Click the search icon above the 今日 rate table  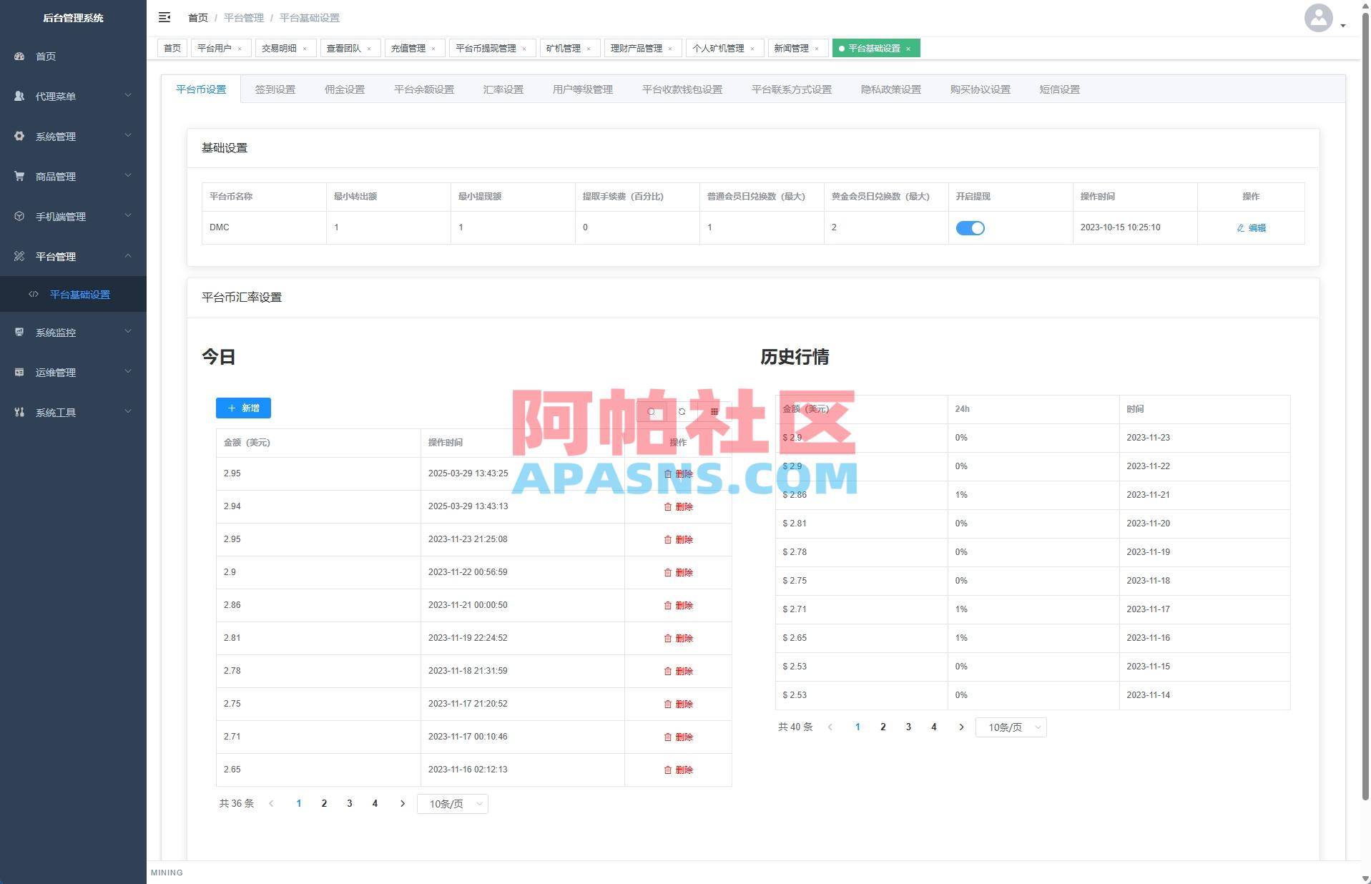651,412
